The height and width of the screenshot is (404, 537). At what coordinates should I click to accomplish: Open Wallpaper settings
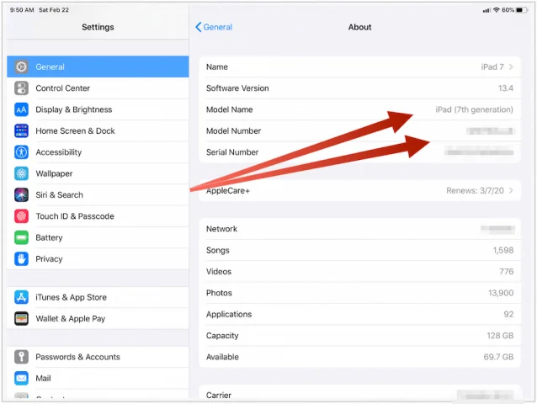98,173
